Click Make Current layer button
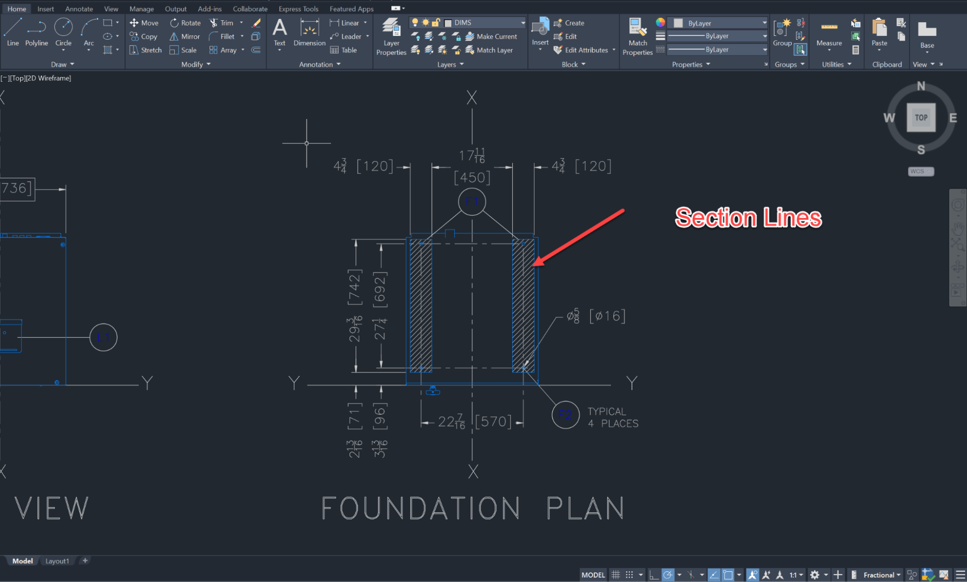 point(491,36)
